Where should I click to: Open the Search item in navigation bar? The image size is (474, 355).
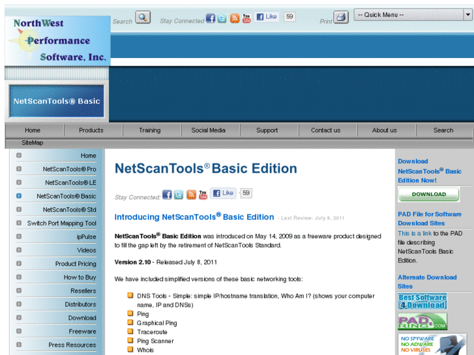pos(443,130)
